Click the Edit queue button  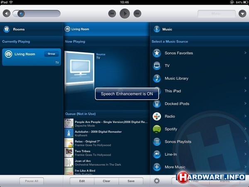82,181
